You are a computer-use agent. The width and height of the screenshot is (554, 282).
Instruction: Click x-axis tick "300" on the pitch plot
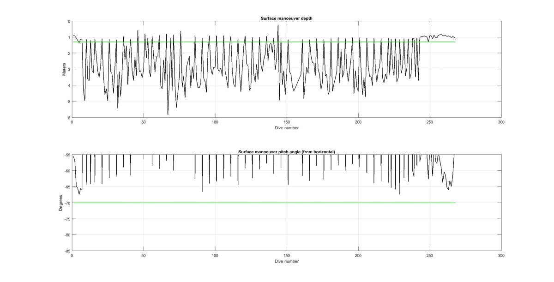tap(501, 256)
